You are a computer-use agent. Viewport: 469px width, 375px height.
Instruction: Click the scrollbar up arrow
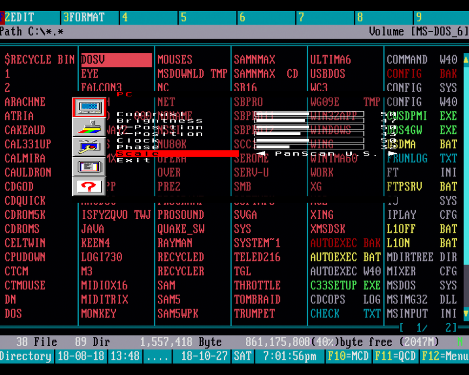(466, 60)
